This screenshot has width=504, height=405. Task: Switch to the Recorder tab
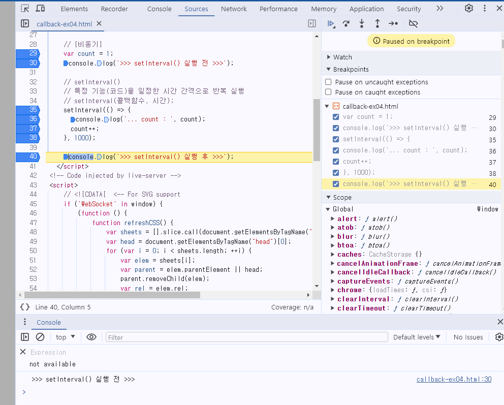114,9
